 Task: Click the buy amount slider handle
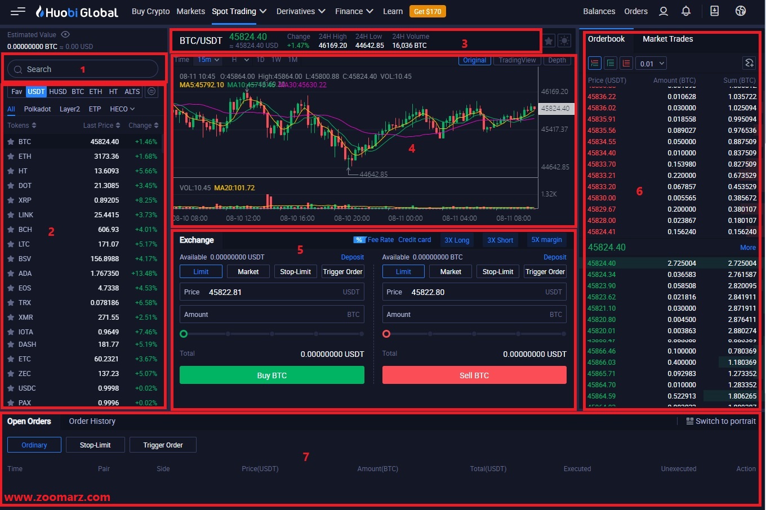(x=184, y=334)
